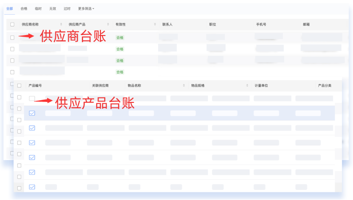Sort by the 物品名称 column arrows

(184, 86)
